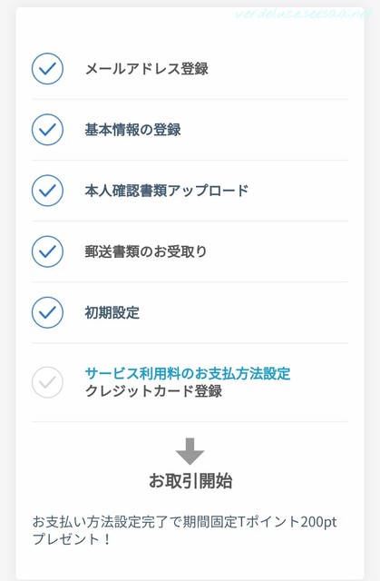Click the プレゼント！ text at the bottom

(x=73, y=539)
